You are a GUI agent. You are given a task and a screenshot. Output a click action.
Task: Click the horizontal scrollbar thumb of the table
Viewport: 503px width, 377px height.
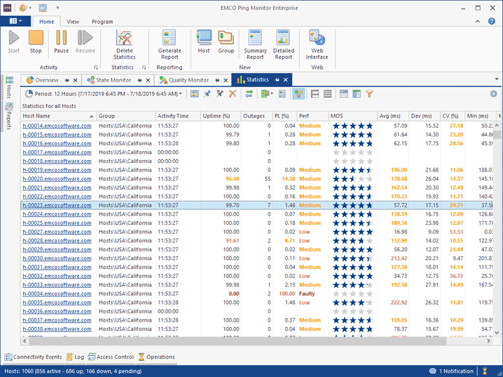[237, 341]
